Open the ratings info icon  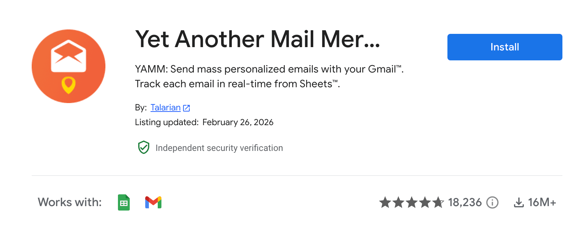pyautogui.click(x=492, y=202)
